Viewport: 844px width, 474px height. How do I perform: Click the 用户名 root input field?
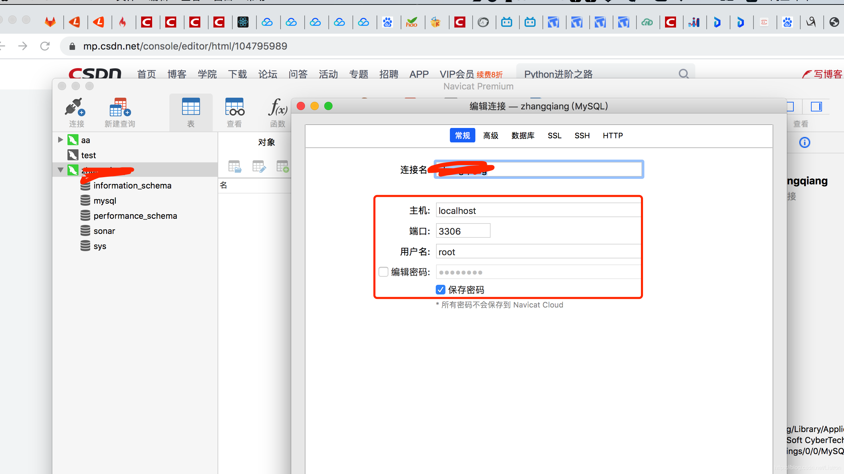[x=538, y=251]
